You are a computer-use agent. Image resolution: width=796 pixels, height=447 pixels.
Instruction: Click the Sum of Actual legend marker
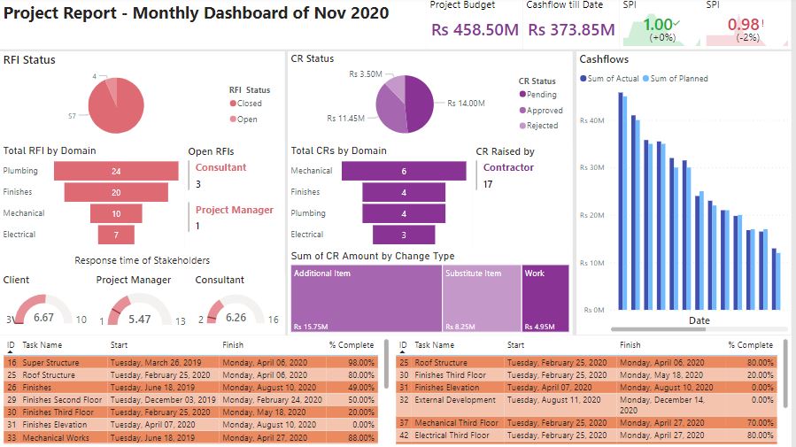pyautogui.click(x=583, y=79)
